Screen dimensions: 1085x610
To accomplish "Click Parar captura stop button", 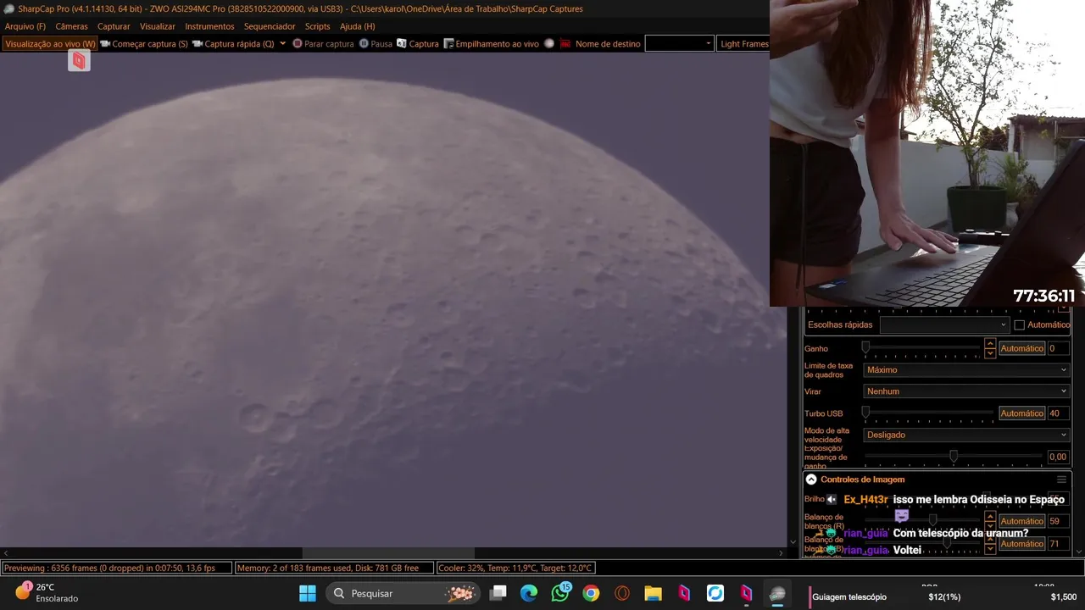I will click(323, 44).
